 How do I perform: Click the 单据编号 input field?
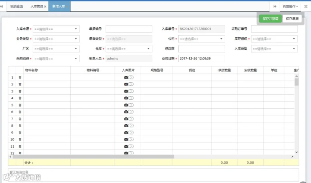point(129,29)
